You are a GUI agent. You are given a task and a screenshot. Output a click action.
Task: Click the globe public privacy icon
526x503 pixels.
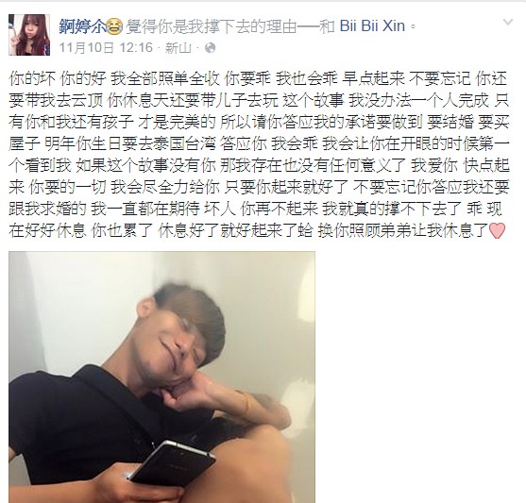(x=210, y=48)
